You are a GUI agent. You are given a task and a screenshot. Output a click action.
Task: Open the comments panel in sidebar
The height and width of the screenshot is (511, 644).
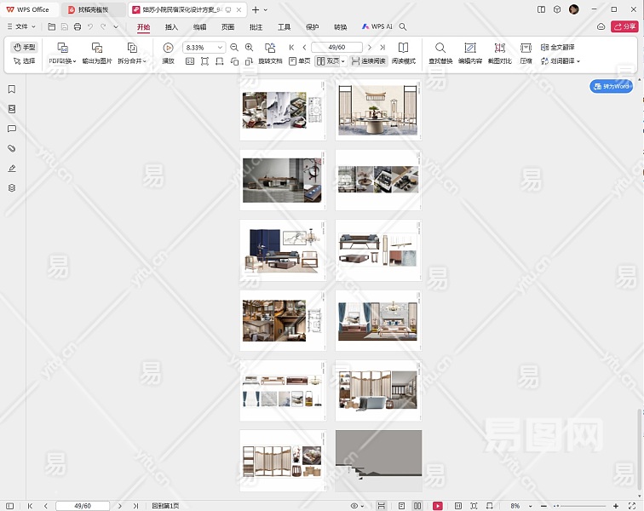click(12, 129)
